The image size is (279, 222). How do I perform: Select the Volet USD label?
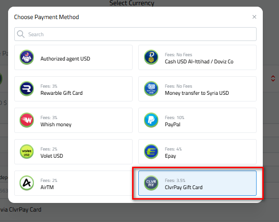(x=52, y=156)
